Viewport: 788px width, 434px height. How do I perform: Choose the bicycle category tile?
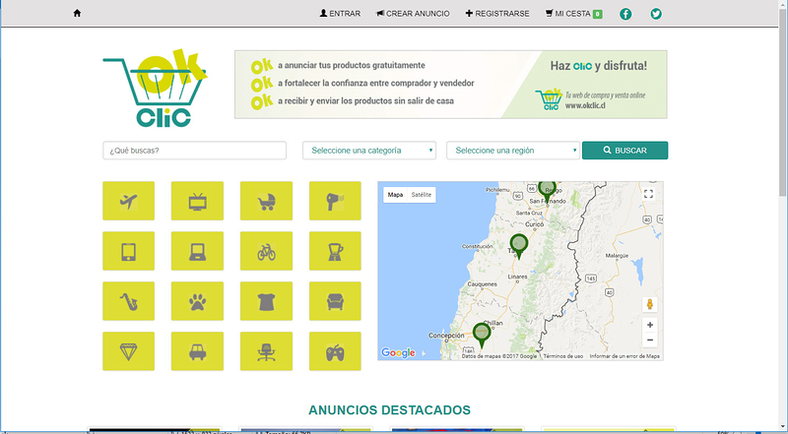(266, 251)
